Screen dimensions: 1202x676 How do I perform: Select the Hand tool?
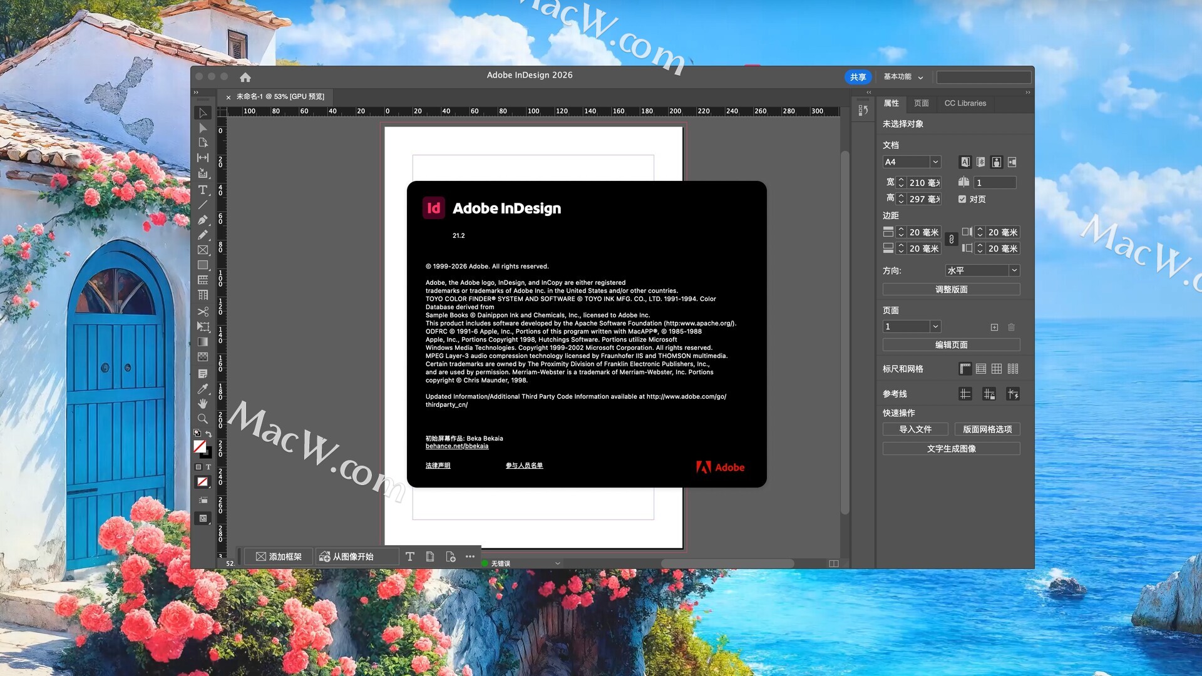click(x=203, y=404)
